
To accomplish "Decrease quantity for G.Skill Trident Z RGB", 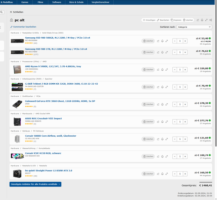I will [174, 87].
